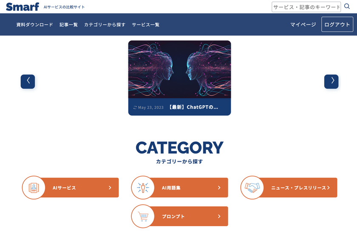Click chevron on AI用語集 button
The image size is (357, 233).
point(219,188)
